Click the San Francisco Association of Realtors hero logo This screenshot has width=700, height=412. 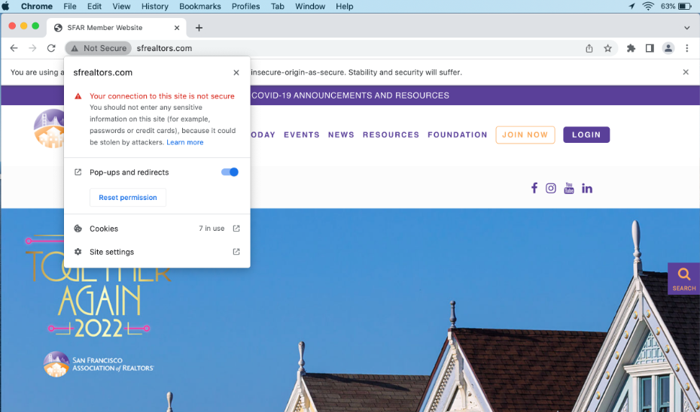(99, 364)
